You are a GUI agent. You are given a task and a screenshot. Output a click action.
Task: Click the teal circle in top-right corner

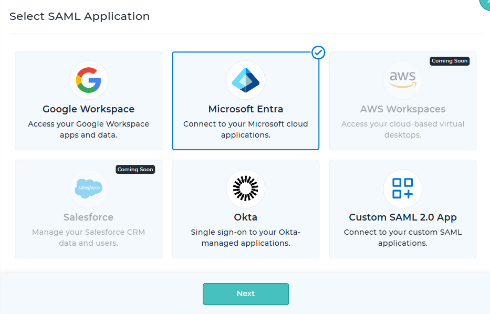(486, 4)
